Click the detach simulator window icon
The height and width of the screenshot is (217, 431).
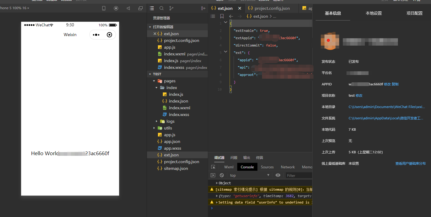click(141, 8)
